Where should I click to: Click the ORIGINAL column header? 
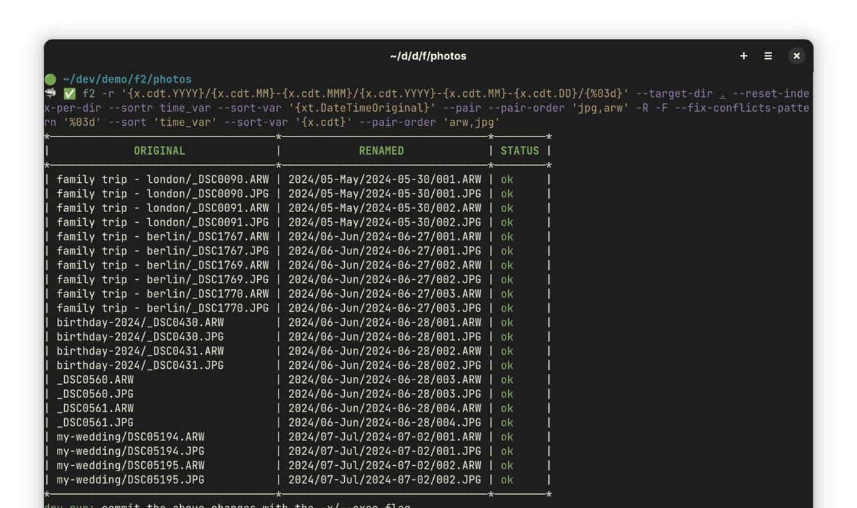(x=159, y=151)
